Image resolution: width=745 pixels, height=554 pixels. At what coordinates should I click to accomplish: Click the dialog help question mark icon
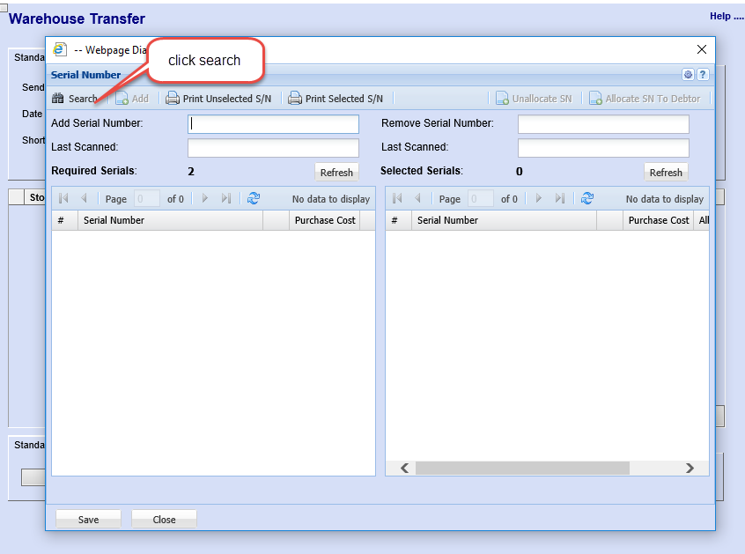click(x=703, y=75)
